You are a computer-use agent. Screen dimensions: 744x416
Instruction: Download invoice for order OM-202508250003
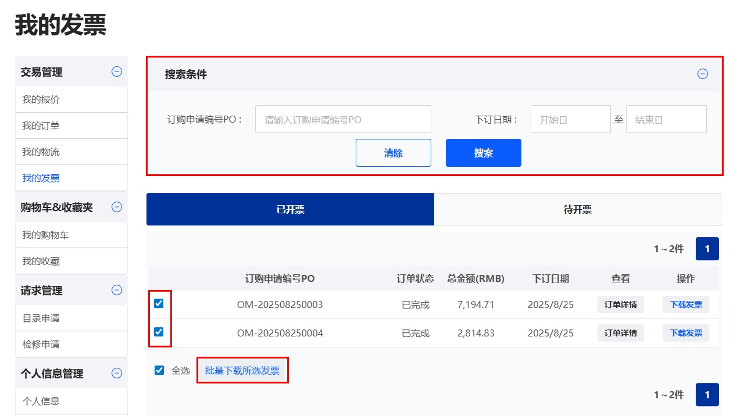click(x=685, y=304)
